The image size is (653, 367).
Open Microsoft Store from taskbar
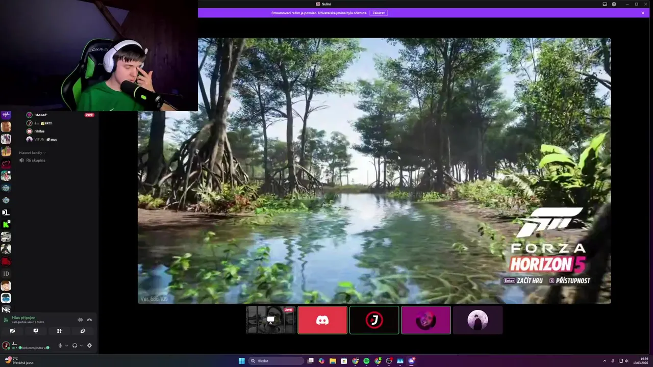coord(344,361)
